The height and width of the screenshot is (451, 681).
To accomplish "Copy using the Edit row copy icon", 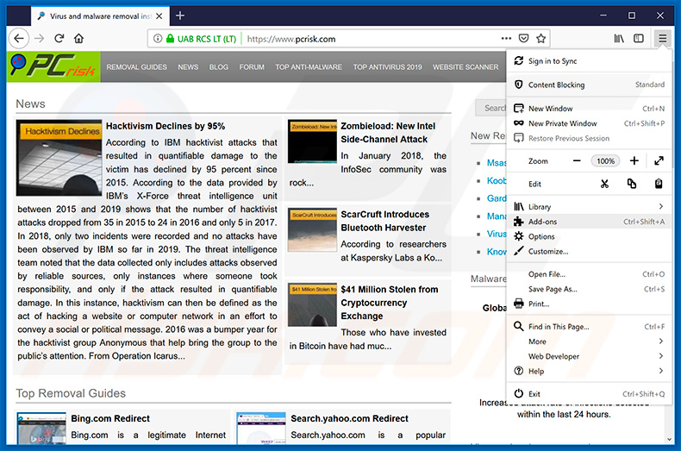I will pyautogui.click(x=632, y=185).
